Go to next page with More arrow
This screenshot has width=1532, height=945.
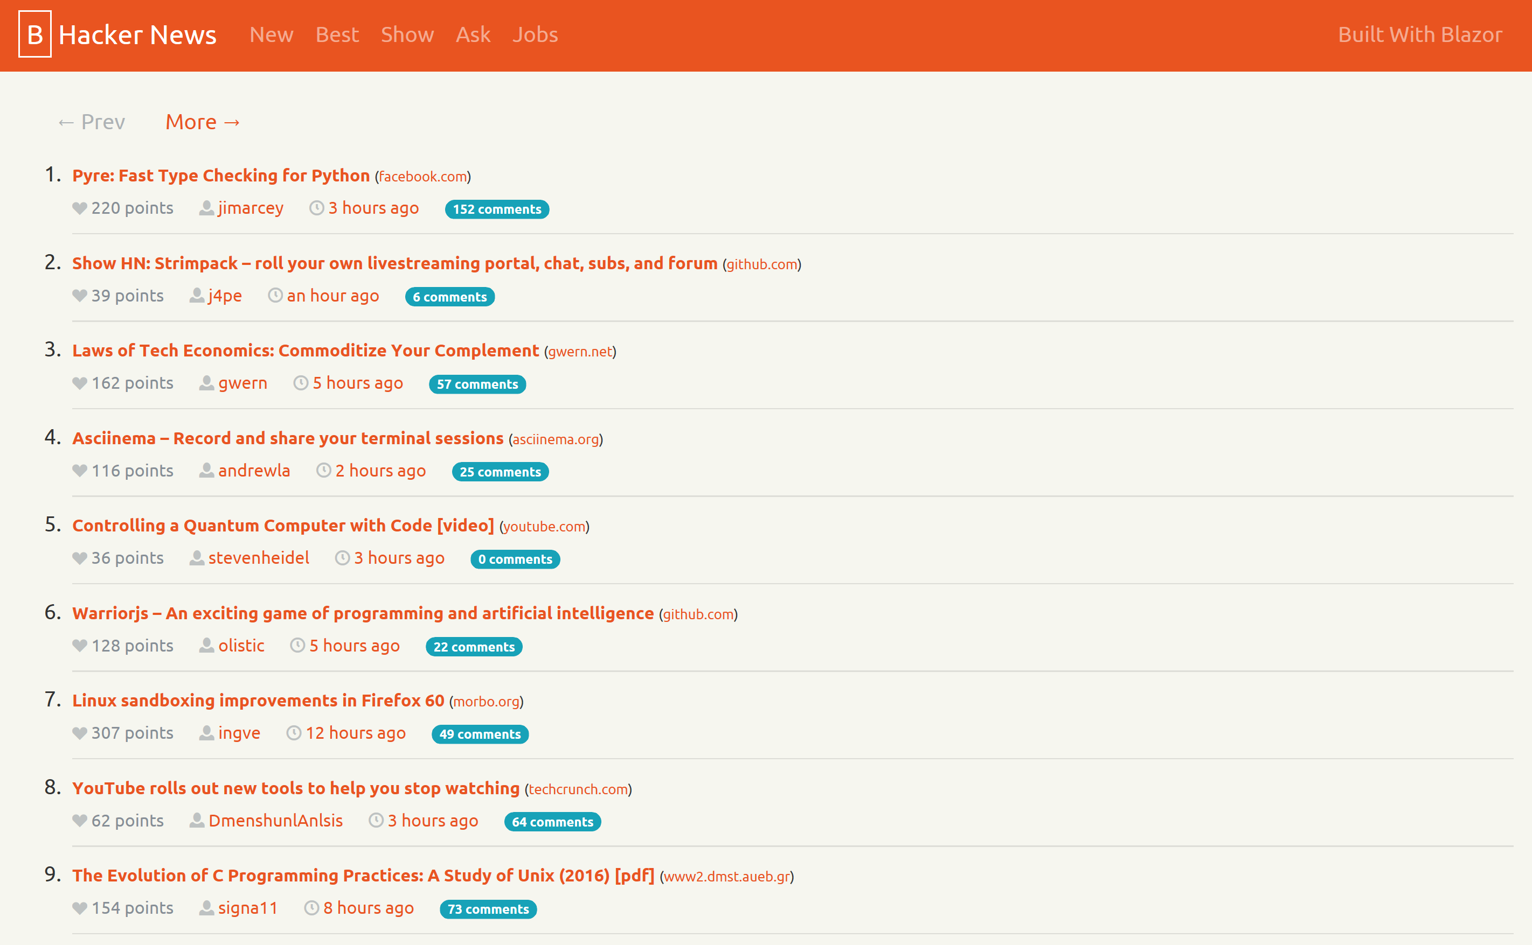click(x=203, y=122)
